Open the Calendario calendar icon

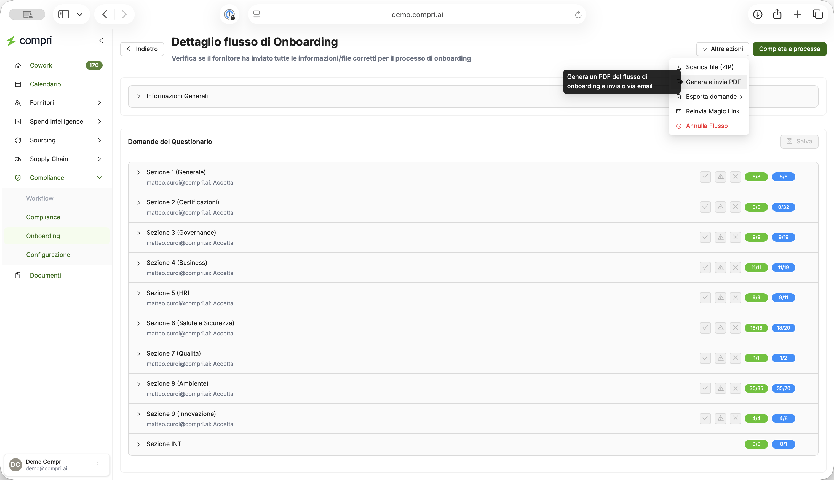pos(18,84)
